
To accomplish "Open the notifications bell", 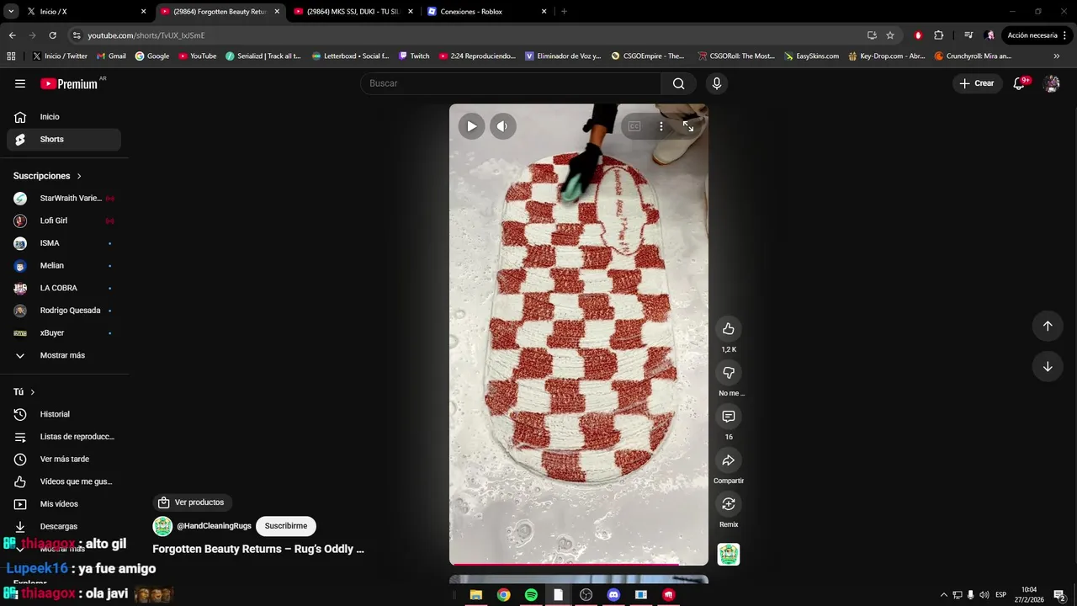I will coord(1019,83).
